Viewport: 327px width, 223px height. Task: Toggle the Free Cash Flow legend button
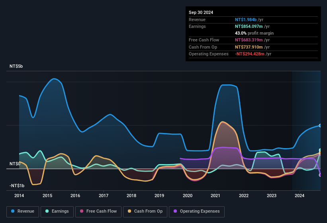pos(98,211)
